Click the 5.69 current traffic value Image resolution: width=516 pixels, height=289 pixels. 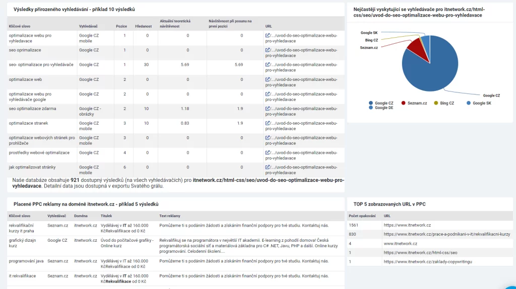point(185,65)
